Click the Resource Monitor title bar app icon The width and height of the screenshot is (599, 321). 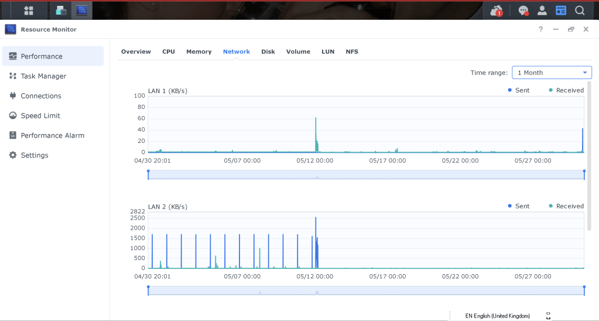(x=11, y=29)
